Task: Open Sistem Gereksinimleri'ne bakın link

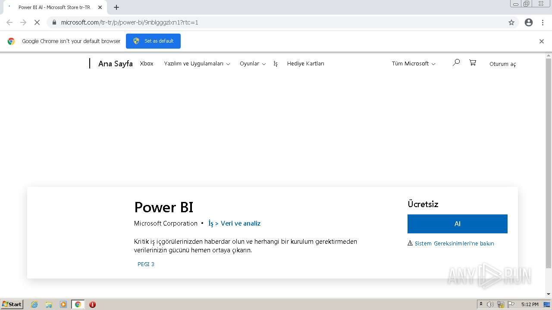Action: pos(455,243)
